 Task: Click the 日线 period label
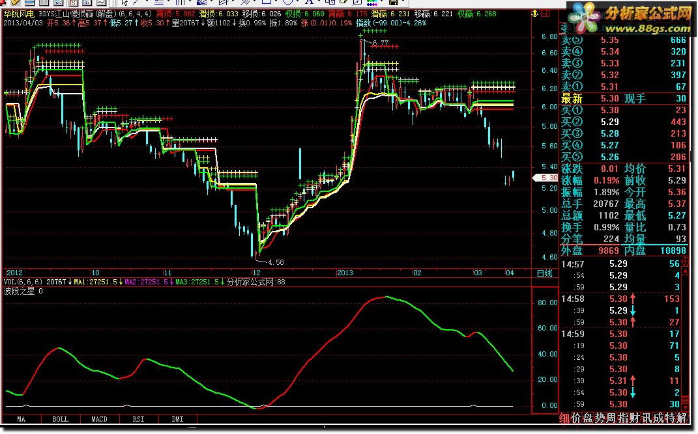coord(544,273)
